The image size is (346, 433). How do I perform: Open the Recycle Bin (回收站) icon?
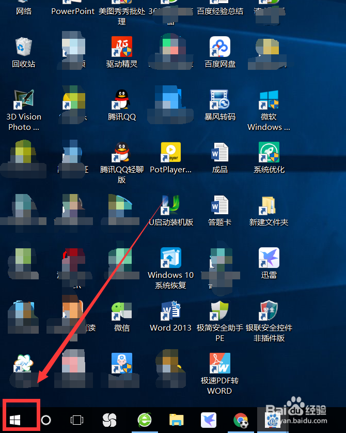click(24, 47)
